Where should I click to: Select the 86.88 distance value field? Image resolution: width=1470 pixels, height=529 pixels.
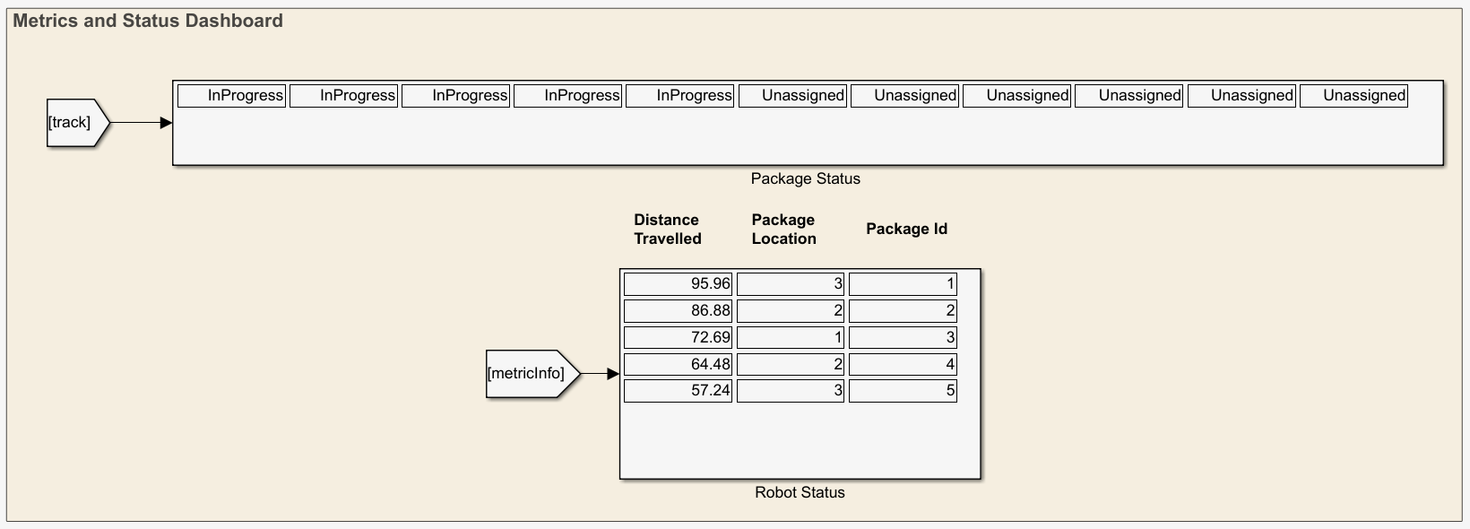pyautogui.click(x=678, y=311)
